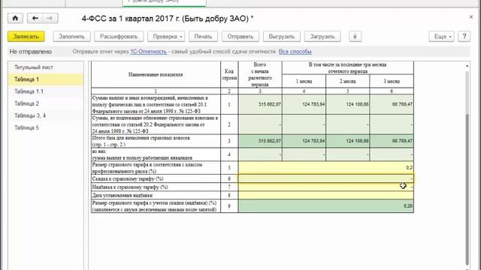Click the Дата установления надбавки row label

click(122, 195)
